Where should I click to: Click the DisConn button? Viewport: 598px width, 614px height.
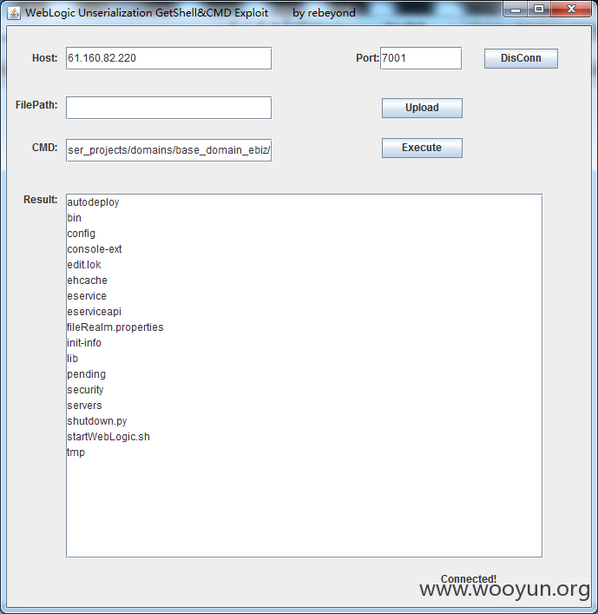521,58
